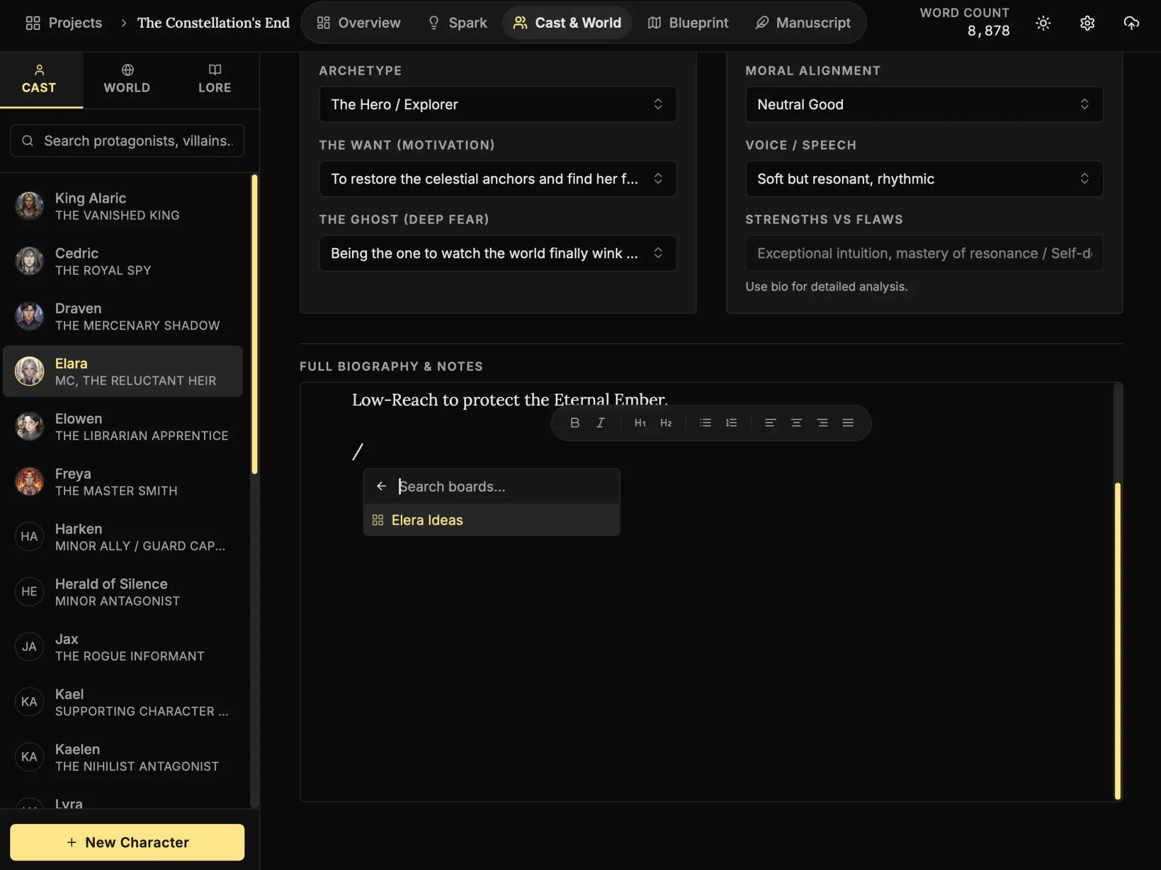Click the cloud upload icon
Screen dimensions: 1161x870
(x=1131, y=23)
